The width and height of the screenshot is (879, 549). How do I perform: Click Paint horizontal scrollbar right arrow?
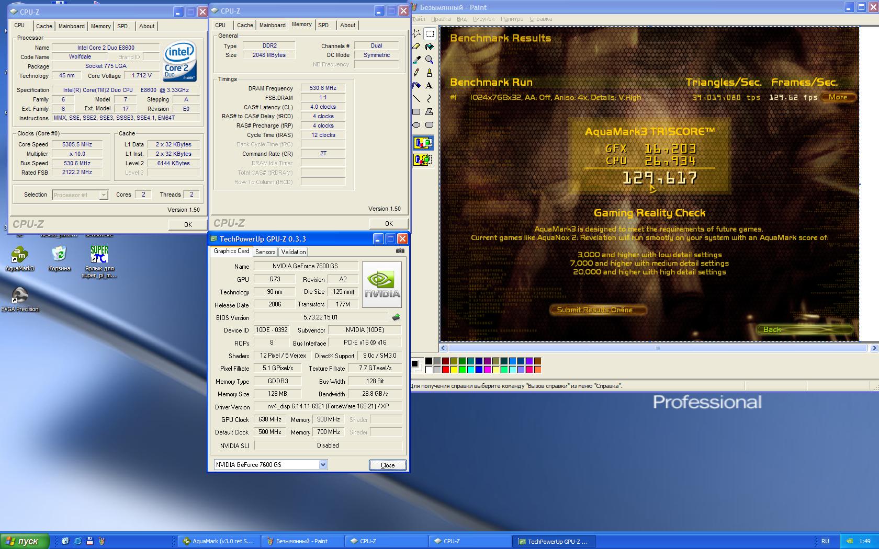coord(874,348)
